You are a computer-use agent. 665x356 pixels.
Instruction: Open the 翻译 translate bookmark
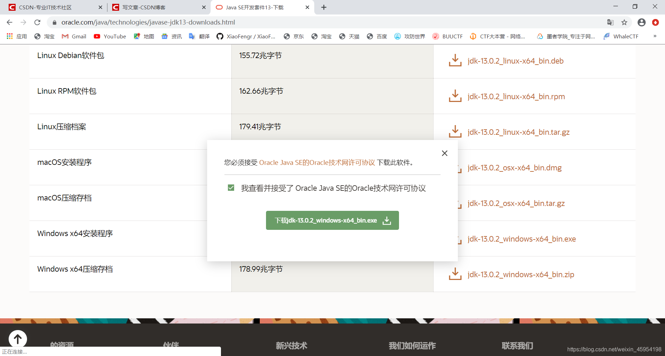point(199,36)
